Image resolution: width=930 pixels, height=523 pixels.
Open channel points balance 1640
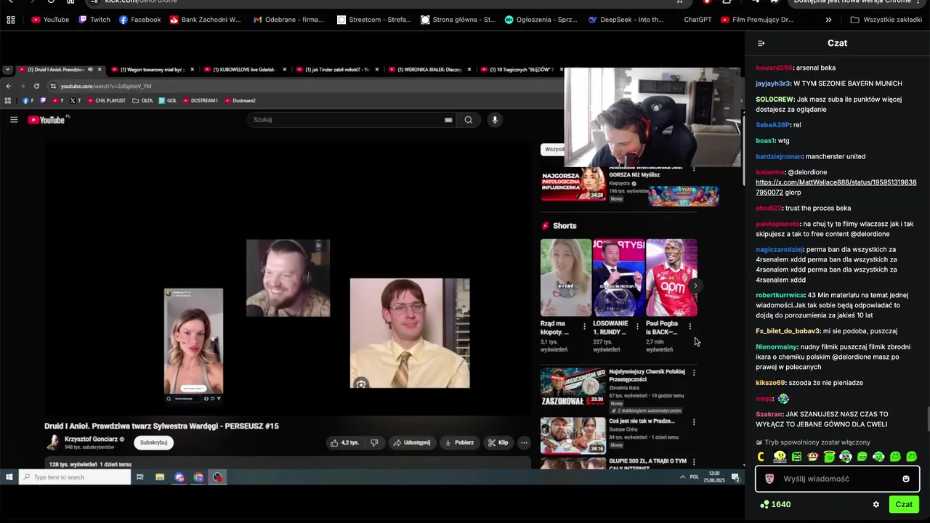click(x=775, y=504)
